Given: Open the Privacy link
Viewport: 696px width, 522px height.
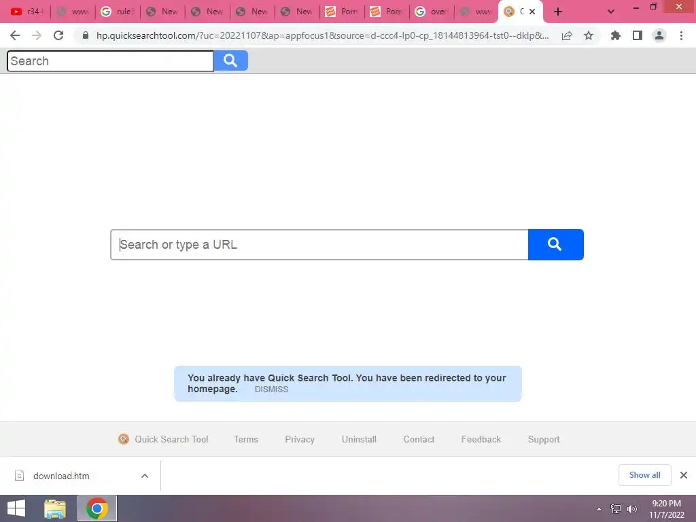Looking at the screenshot, I should (x=300, y=439).
